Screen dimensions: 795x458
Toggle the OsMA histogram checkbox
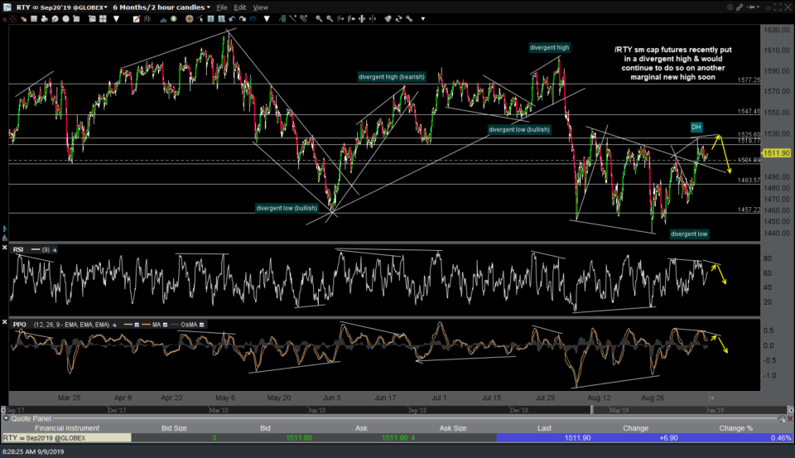point(202,325)
